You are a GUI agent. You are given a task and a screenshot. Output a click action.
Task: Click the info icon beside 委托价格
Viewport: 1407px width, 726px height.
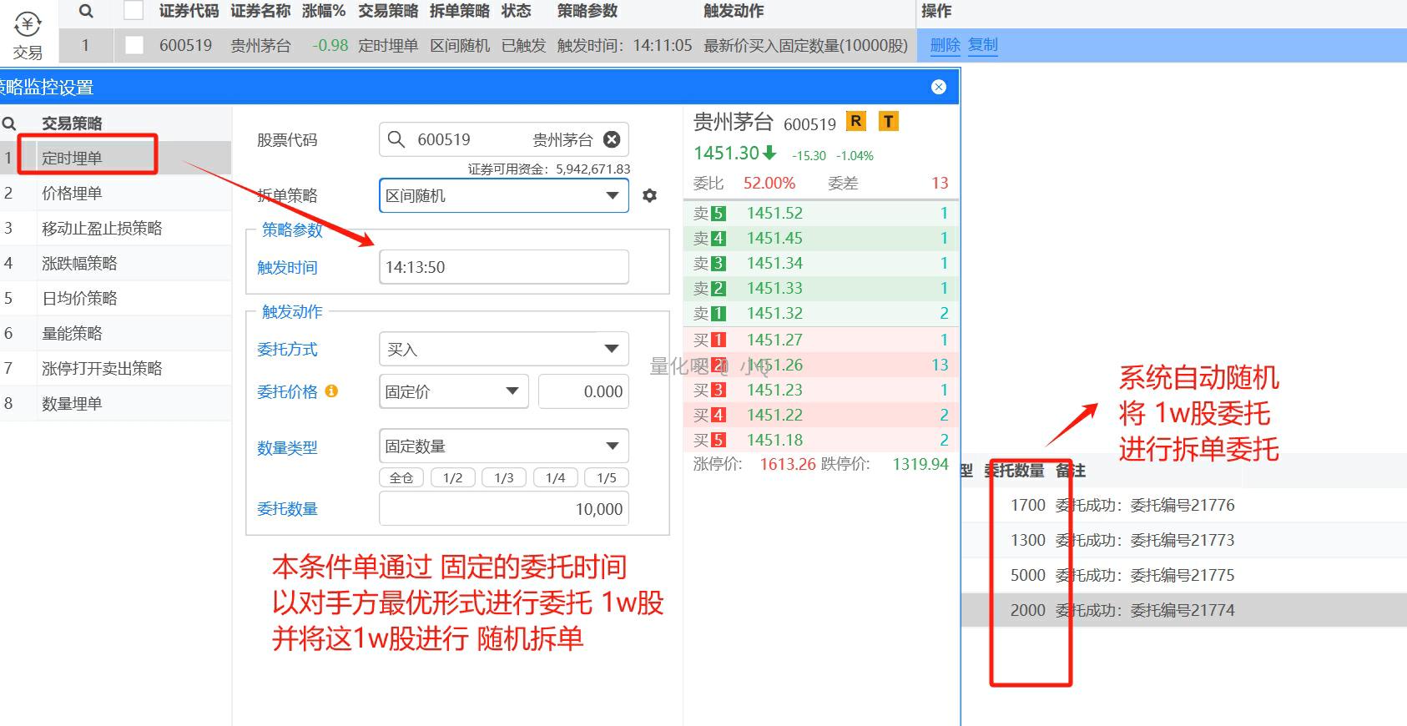(x=331, y=391)
